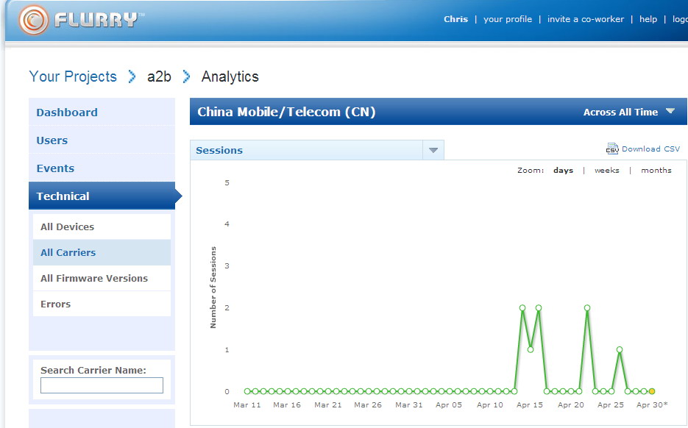Open the a2b project breadcrumb
688x428 pixels.
[159, 76]
